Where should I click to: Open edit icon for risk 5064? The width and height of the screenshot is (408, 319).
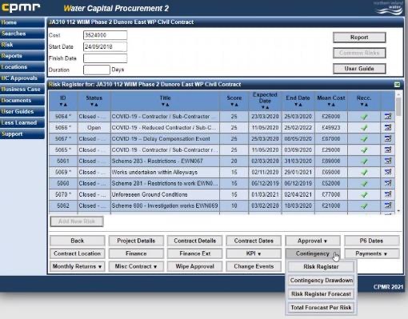(x=388, y=117)
